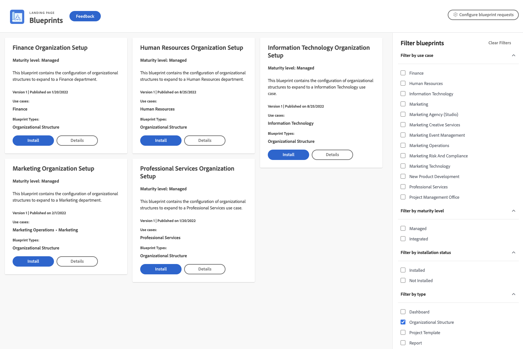Click the Feedback button
This screenshot has width=523, height=349.
(x=85, y=16)
